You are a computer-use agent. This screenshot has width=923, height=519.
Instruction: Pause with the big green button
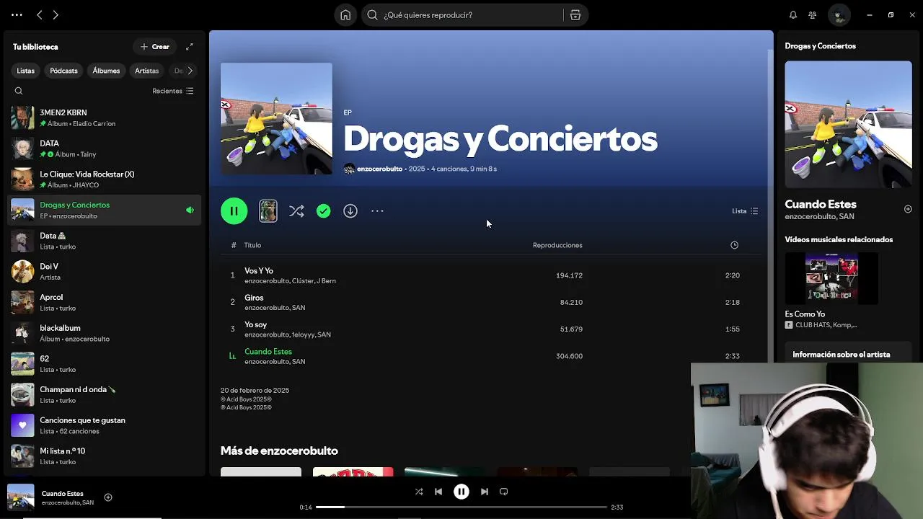point(234,211)
